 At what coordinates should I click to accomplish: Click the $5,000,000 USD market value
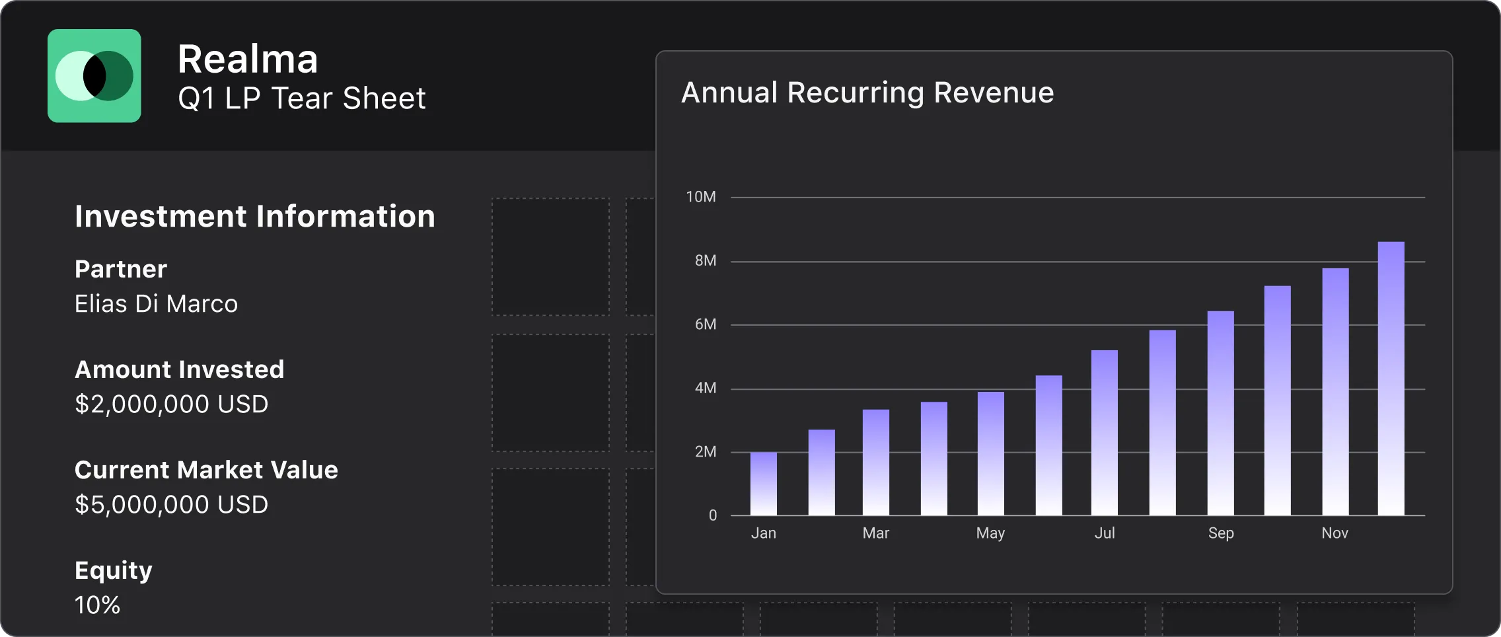pyautogui.click(x=171, y=504)
